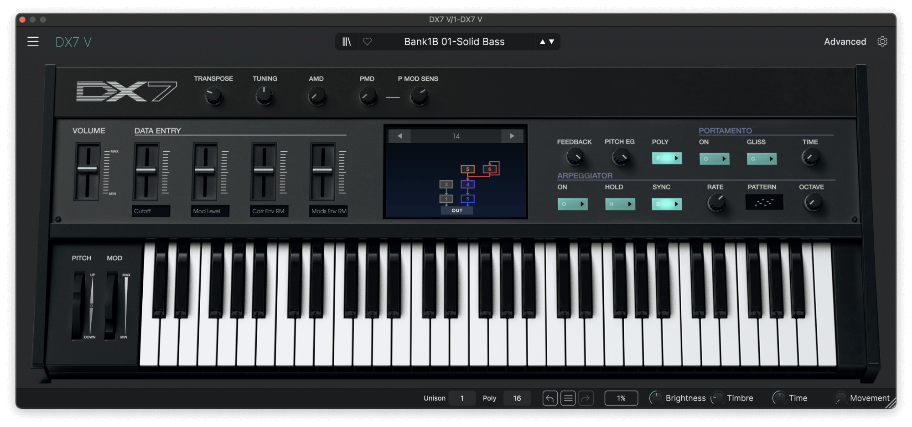Screen dimensions: 912x427
Task: Open the Bank1B 01-Solid Bass preset browser
Action: [x=454, y=41]
